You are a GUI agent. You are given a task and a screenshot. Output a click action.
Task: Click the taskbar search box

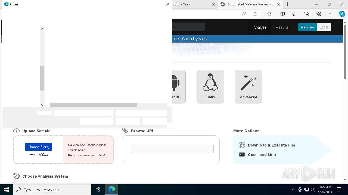[52, 190]
